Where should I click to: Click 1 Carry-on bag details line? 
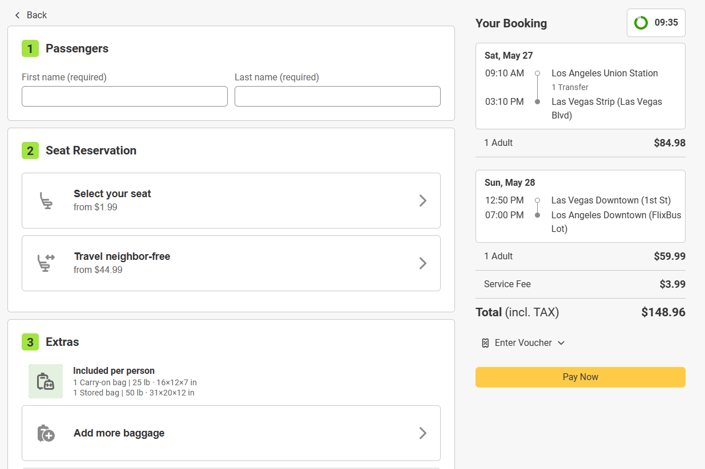pos(135,382)
